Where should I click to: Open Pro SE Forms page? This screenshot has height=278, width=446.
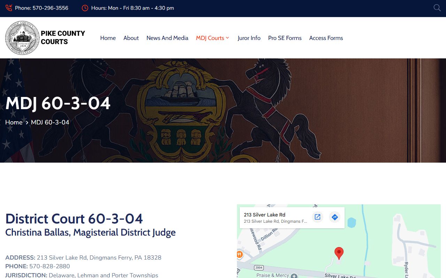coord(285,38)
